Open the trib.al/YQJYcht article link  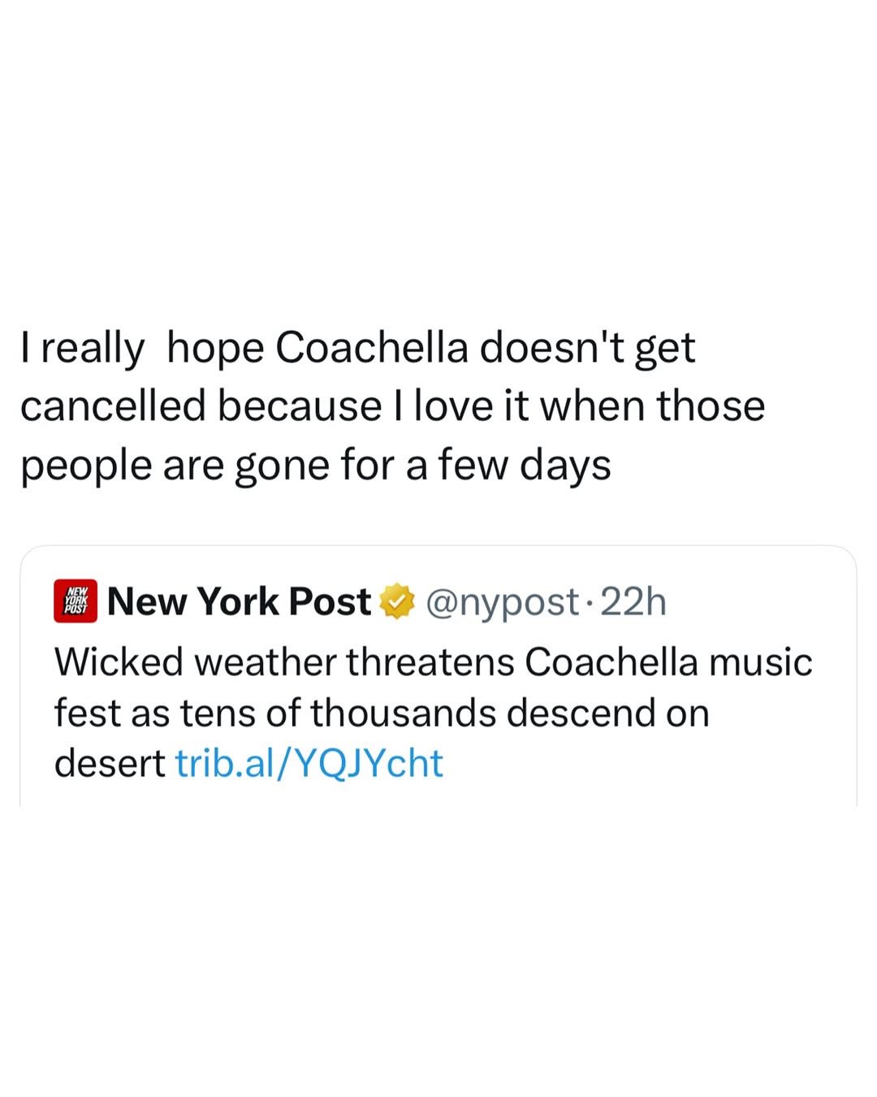[309, 763]
